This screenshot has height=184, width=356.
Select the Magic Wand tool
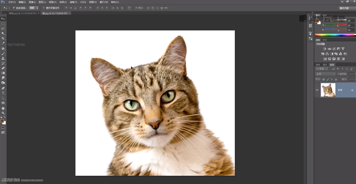pos(3,33)
